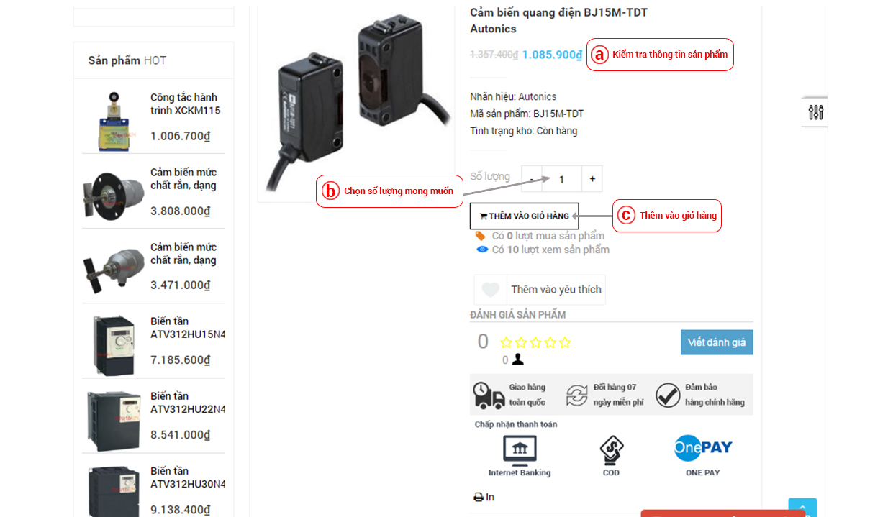
Task: Click the main photoelectric sensor product image
Action: (x=356, y=101)
